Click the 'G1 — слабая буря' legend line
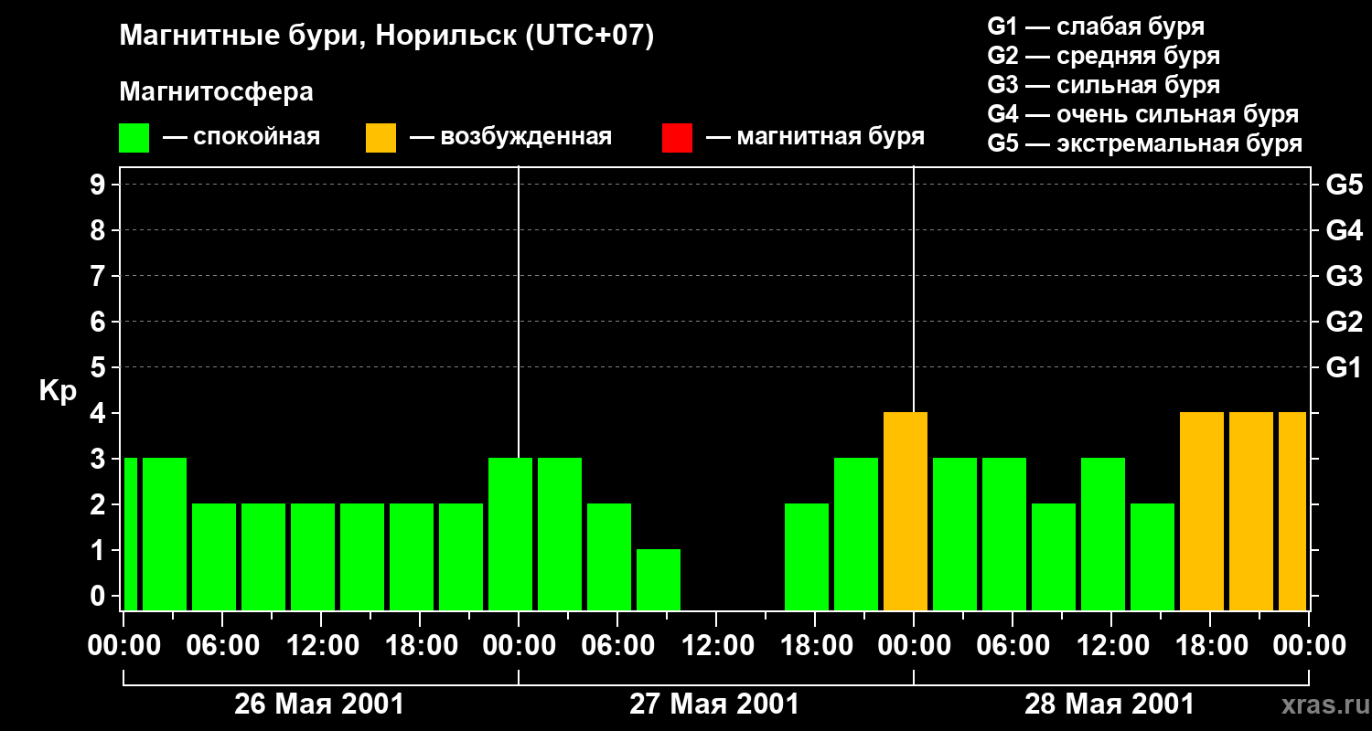Viewport: 1372px width, 731px height. point(1096,26)
